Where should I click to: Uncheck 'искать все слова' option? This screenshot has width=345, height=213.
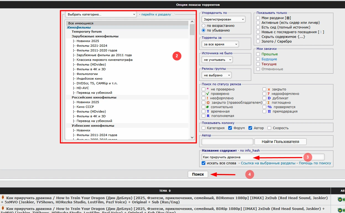[204, 163]
